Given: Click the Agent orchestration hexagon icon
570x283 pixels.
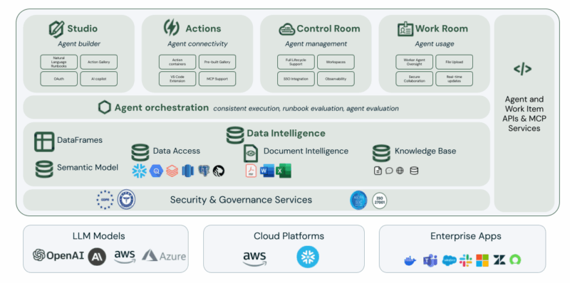Looking at the screenshot, I should (104, 107).
